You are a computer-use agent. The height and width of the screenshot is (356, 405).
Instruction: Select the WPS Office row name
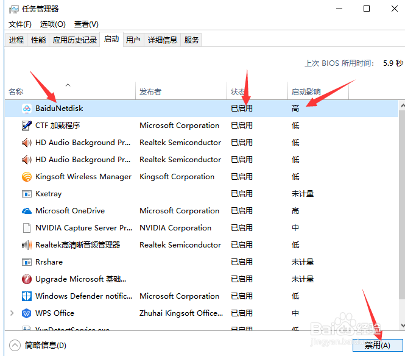(x=55, y=313)
